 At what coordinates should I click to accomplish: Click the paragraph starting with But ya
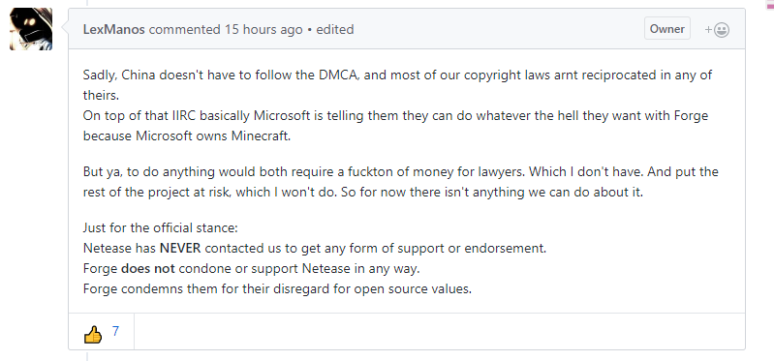coord(400,182)
